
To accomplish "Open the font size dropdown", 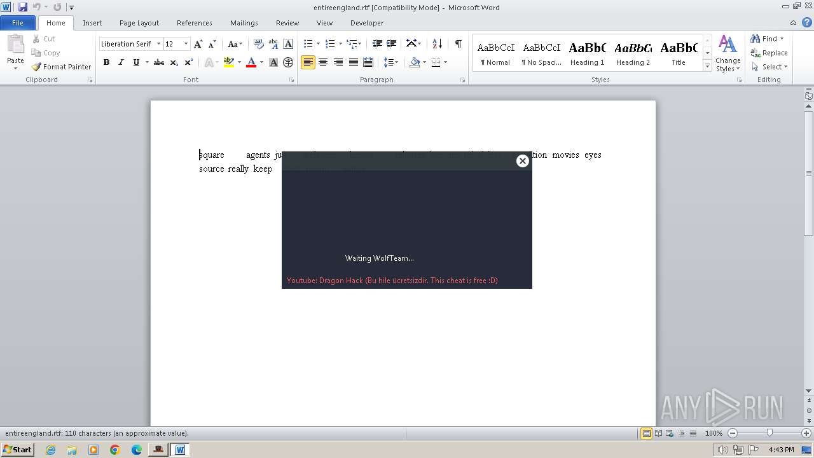I will [x=186, y=44].
